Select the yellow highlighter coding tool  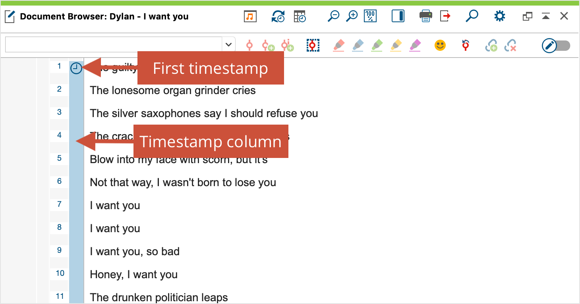(396, 45)
